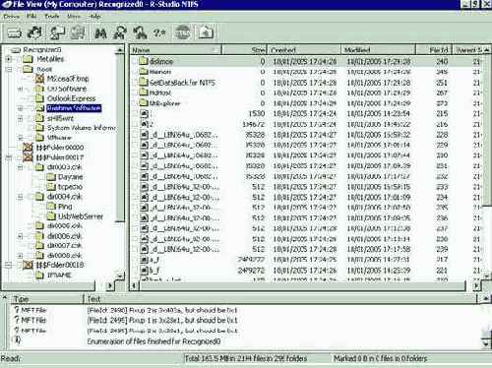This screenshot has height=368, width=492.
Task: Click folder icon beside GetDataBack for NTFS
Action: [x=143, y=82]
